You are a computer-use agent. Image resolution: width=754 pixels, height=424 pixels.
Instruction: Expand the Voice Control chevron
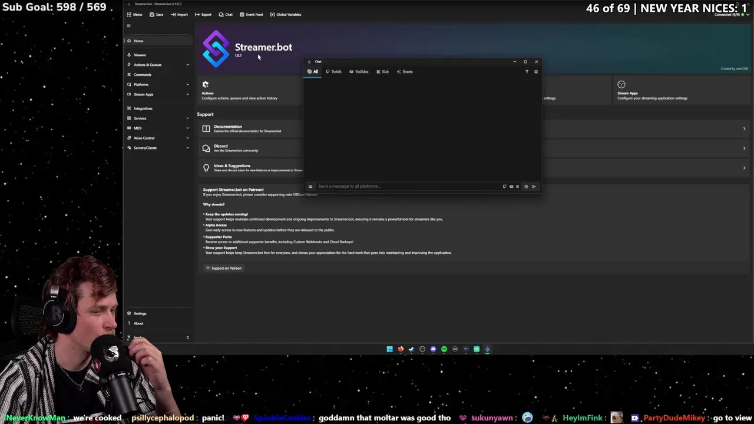[x=187, y=138]
